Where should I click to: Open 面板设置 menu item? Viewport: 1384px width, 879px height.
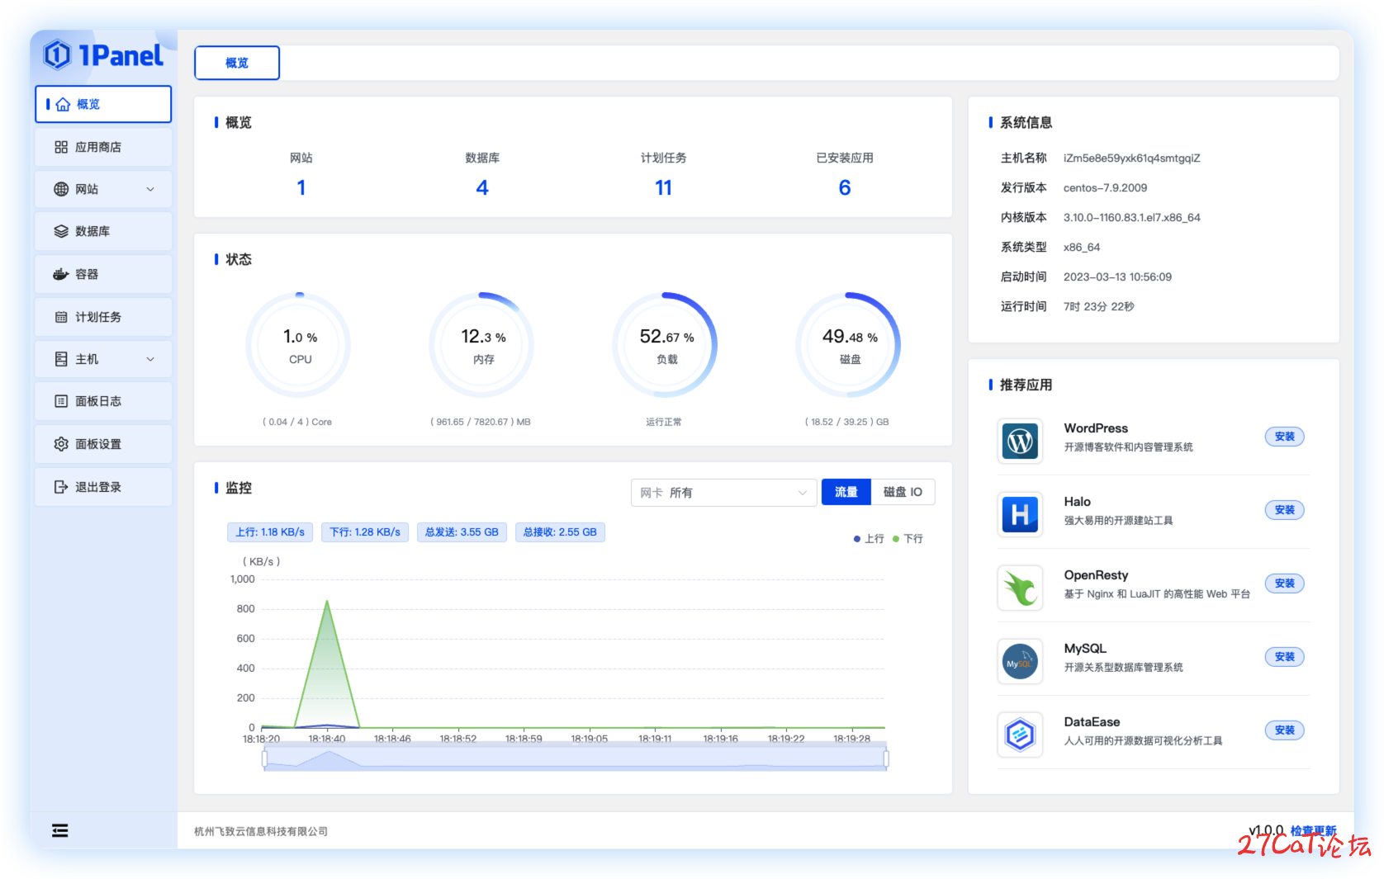point(103,444)
